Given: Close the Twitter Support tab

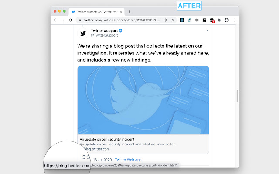Looking at the screenshot, I should click(x=121, y=12).
